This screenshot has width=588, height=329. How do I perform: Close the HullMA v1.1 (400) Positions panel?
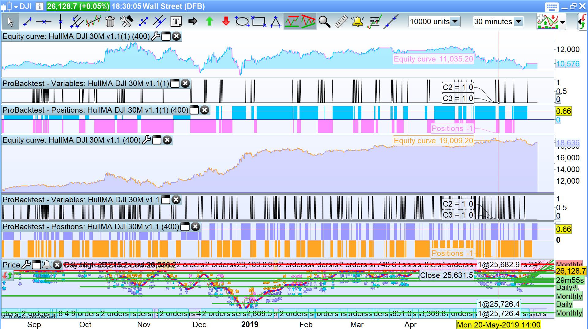195,227
